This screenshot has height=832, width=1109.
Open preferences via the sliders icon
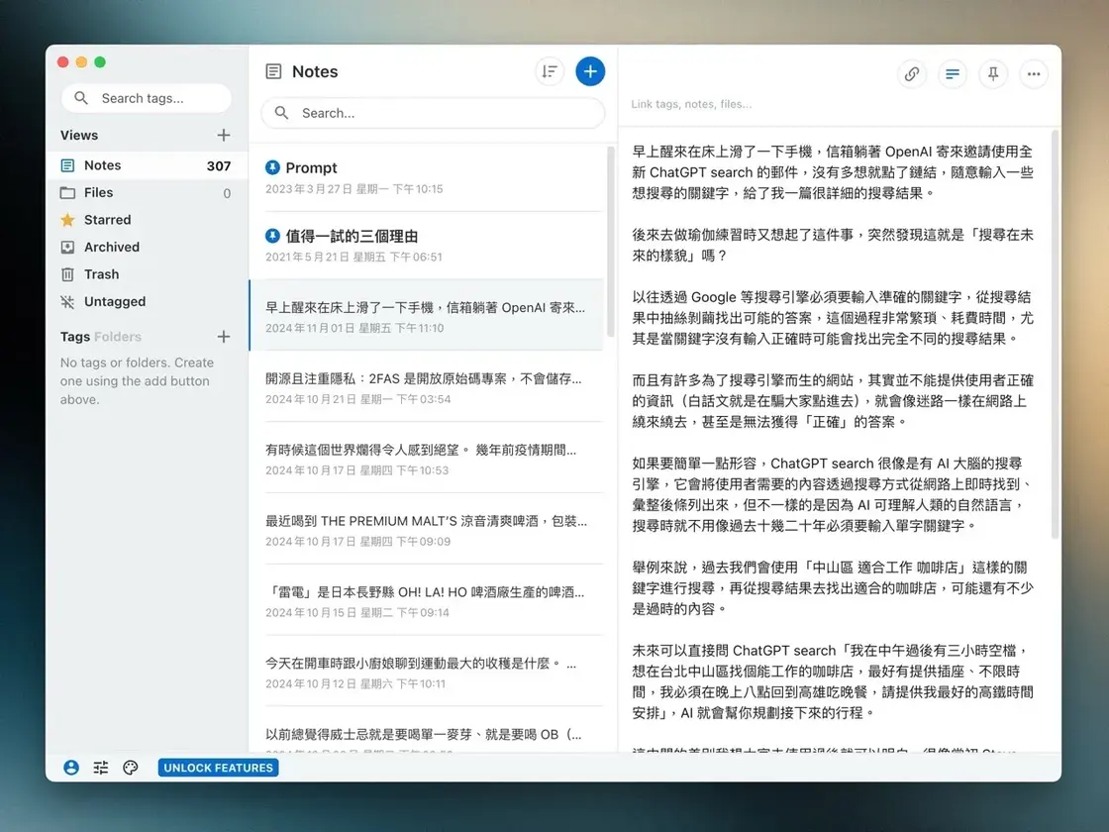point(101,768)
